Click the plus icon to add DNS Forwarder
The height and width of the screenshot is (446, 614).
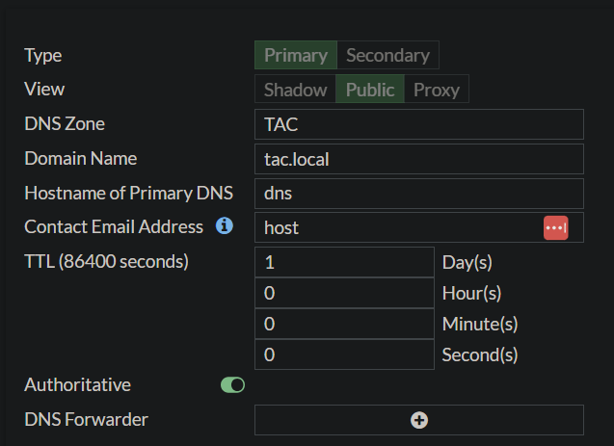(x=419, y=420)
